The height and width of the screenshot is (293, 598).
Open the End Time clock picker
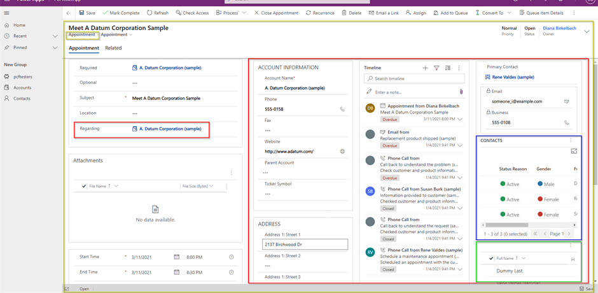(x=231, y=273)
